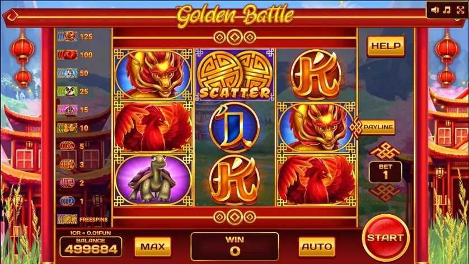
Task: Click the FREESPINS scatter paytable entry
Action: click(x=82, y=219)
